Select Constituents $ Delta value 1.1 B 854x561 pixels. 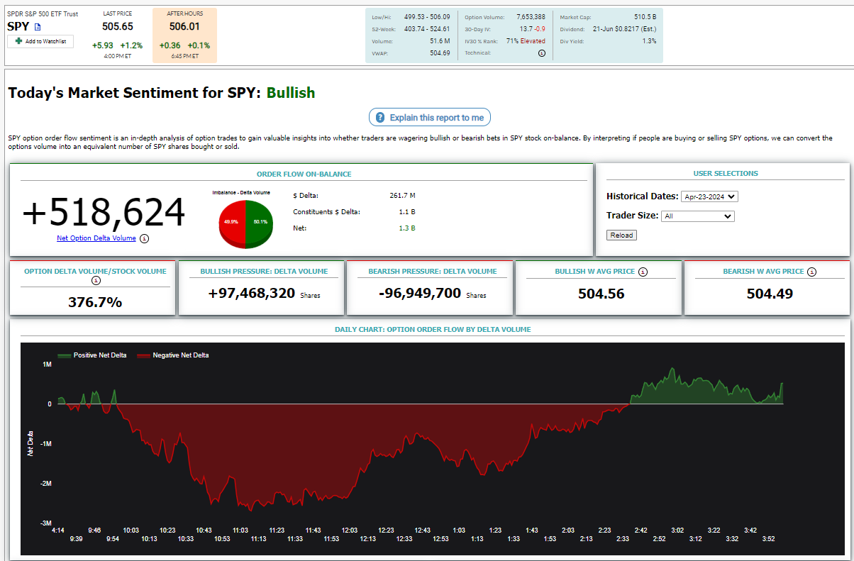point(407,211)
